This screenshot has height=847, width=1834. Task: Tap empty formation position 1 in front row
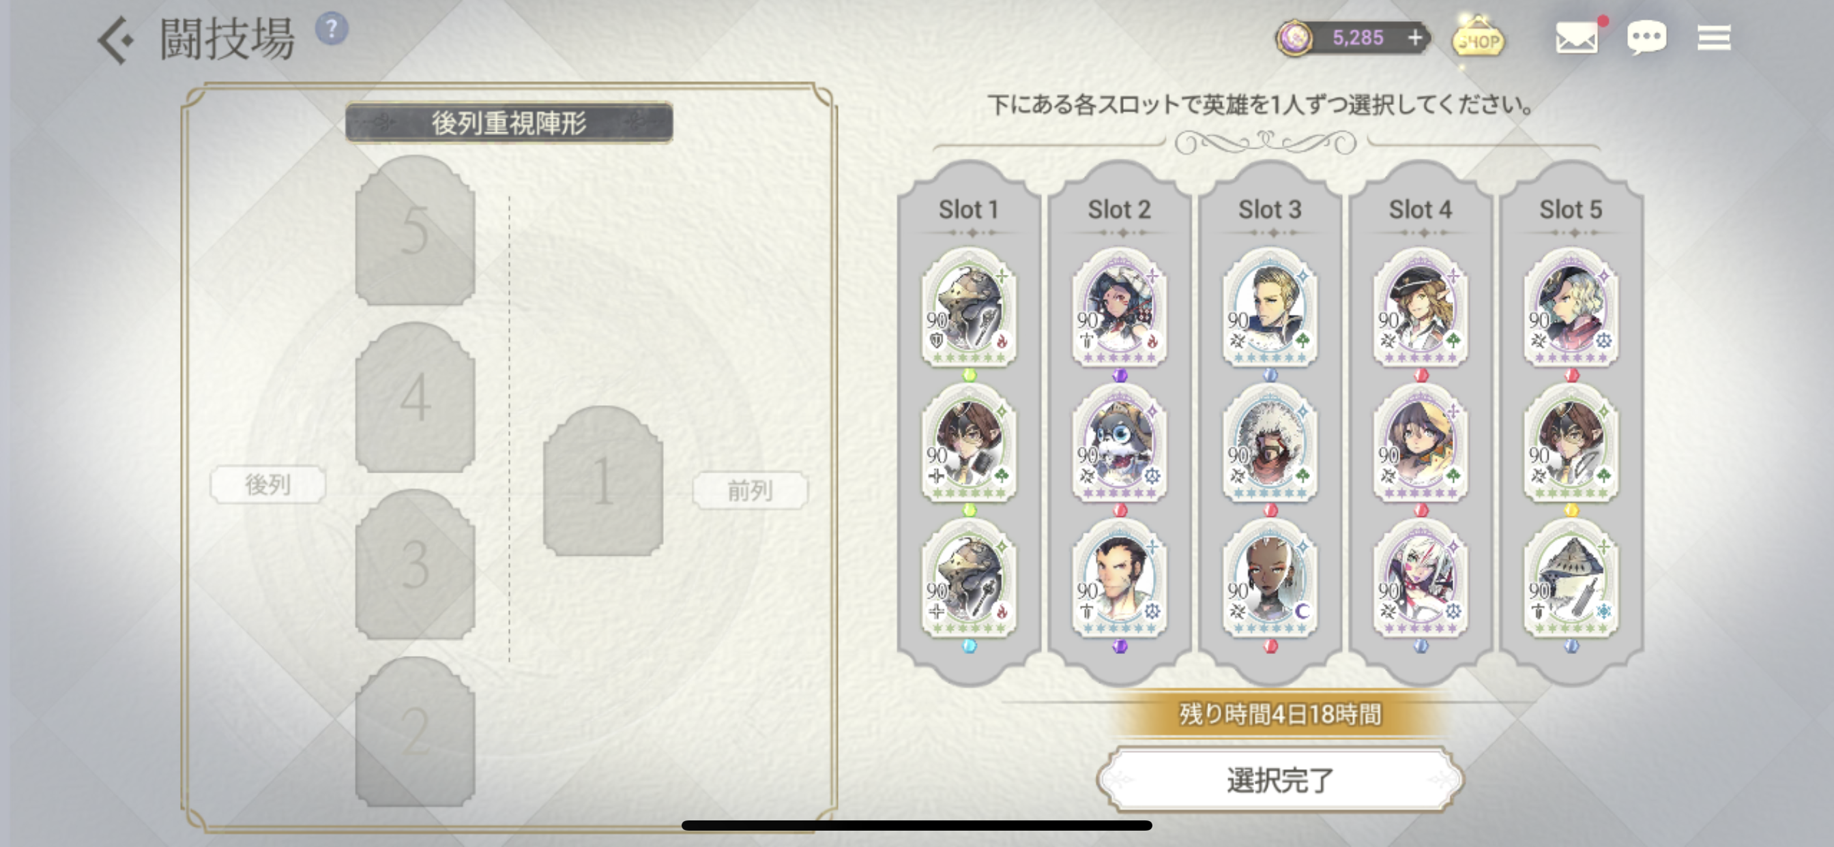[x=603, y=480]
